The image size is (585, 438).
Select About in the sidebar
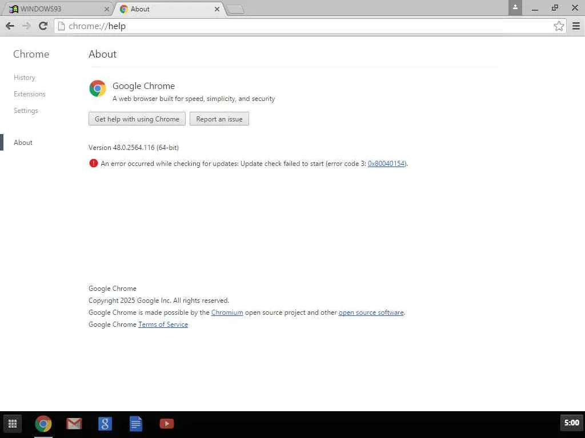(x=23, y=142)
